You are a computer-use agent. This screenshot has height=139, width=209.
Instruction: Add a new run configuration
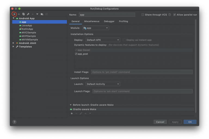coord(14,14)
